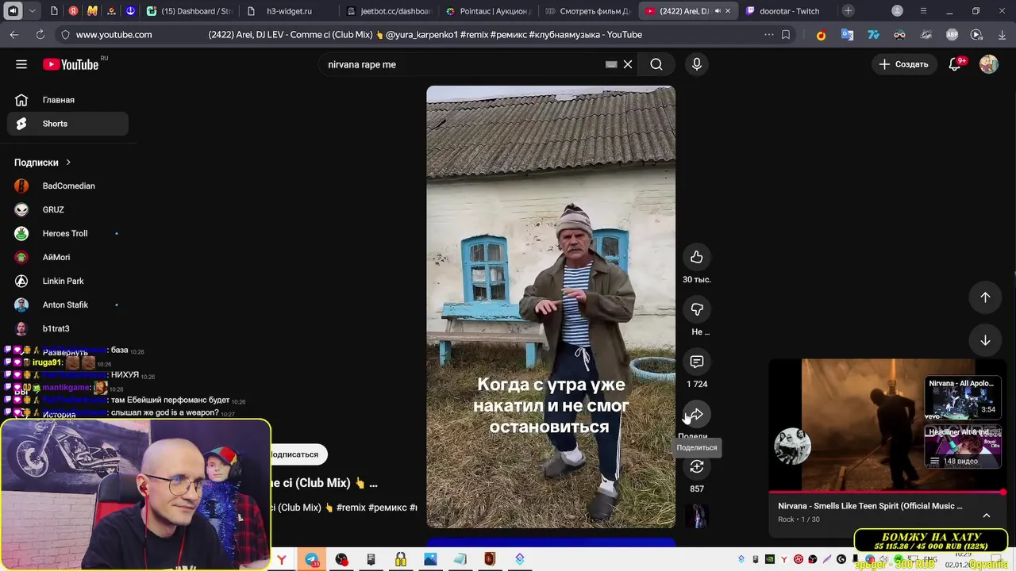The height and width of the screenshot is (571, 1016).
Task: Open АйМori subscription channel
Action: pyautogui.click(x=68, y=257)
